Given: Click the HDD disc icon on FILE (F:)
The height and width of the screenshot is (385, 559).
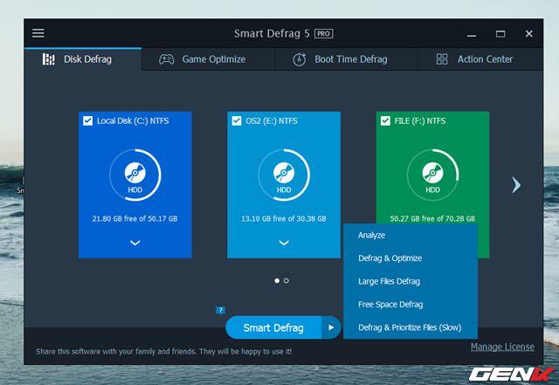Looking at the screenshot, I should (x=432, y=173).
